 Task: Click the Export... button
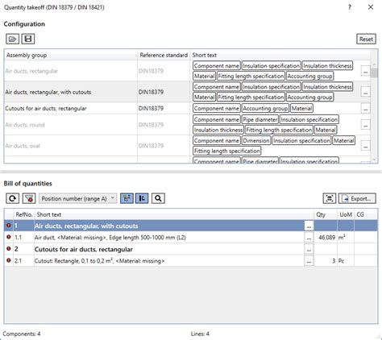click(x=357, y=198)
